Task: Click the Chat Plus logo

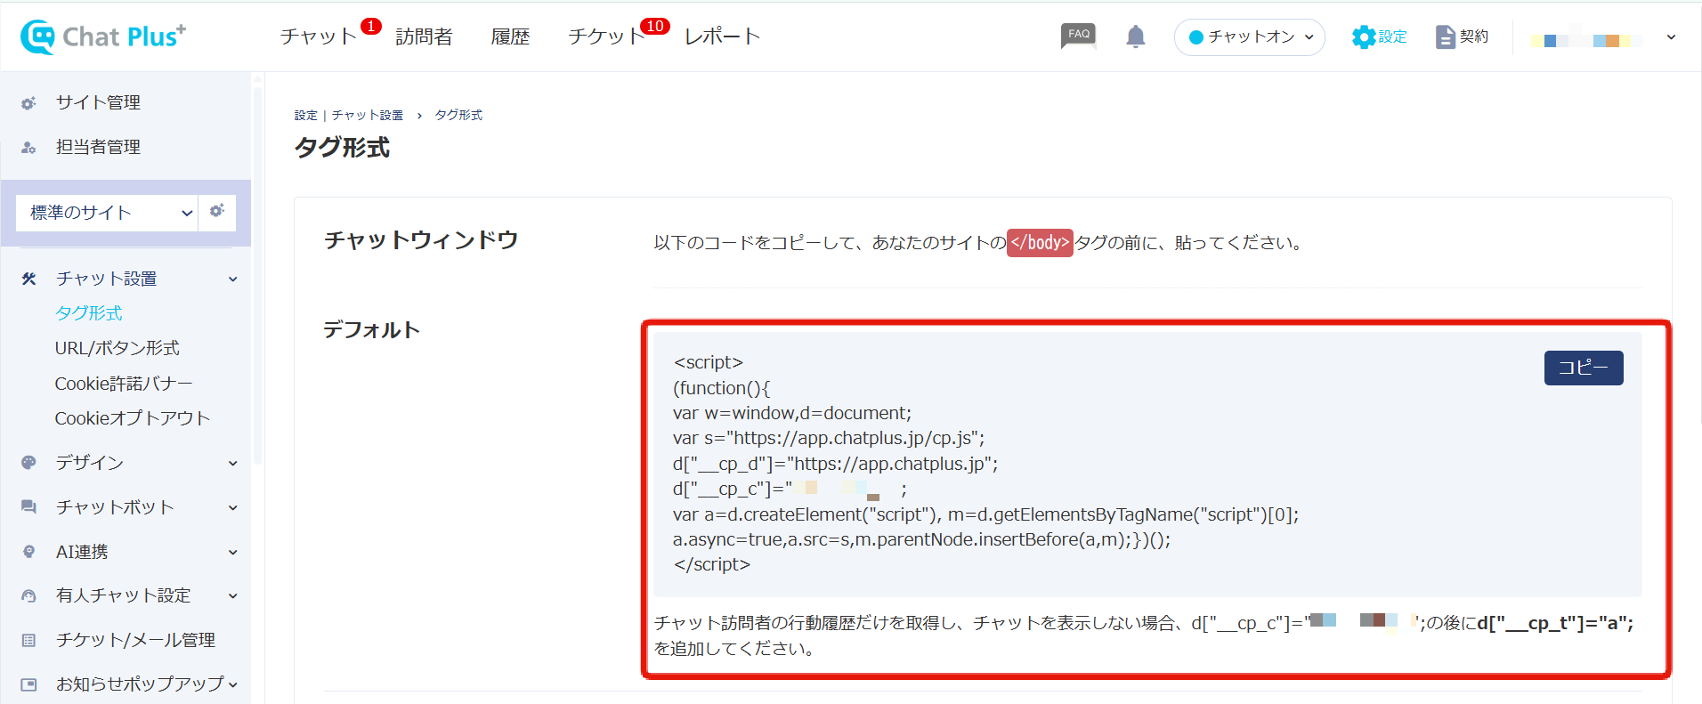Action: 103,36
